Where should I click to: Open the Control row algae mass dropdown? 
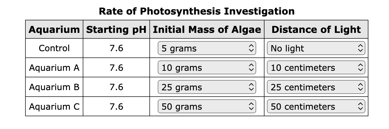207,48
